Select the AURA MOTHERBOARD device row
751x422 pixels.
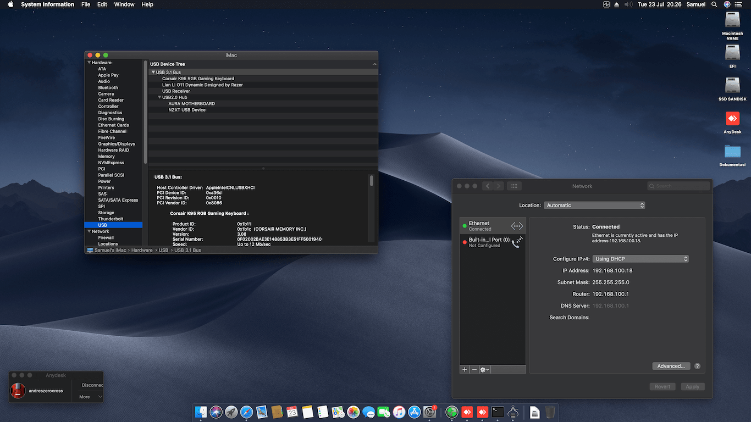click(x=263, y=103)
